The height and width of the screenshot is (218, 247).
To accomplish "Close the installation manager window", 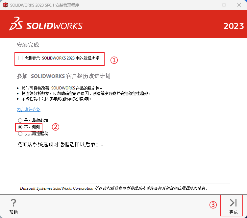I will click(239, 5).
